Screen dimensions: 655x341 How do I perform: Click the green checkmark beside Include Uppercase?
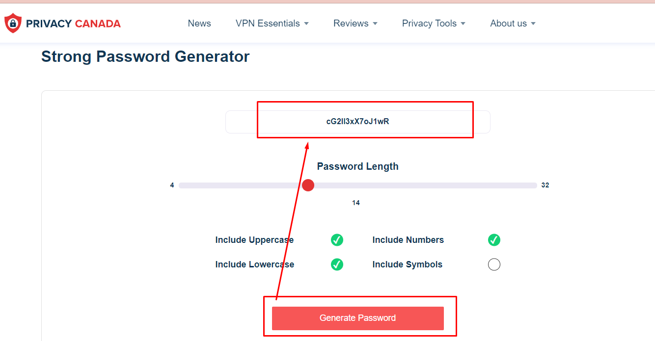tap(337, 240)
